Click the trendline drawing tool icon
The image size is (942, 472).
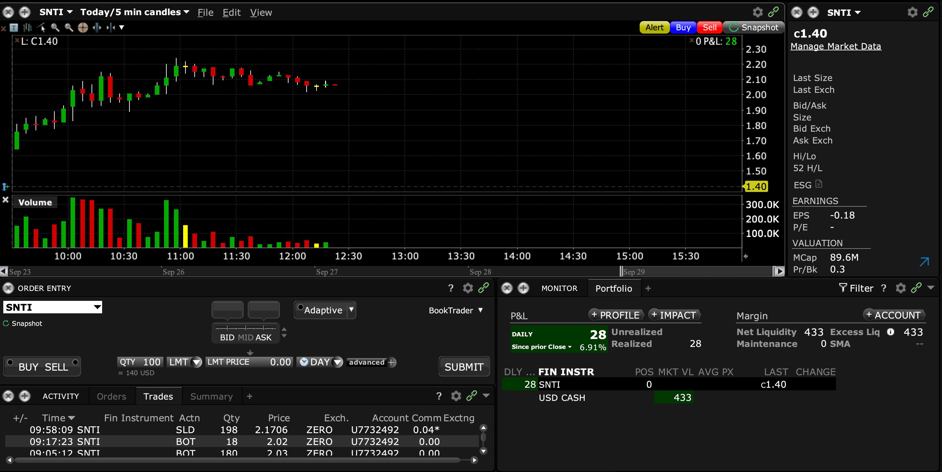pos(41,27)
